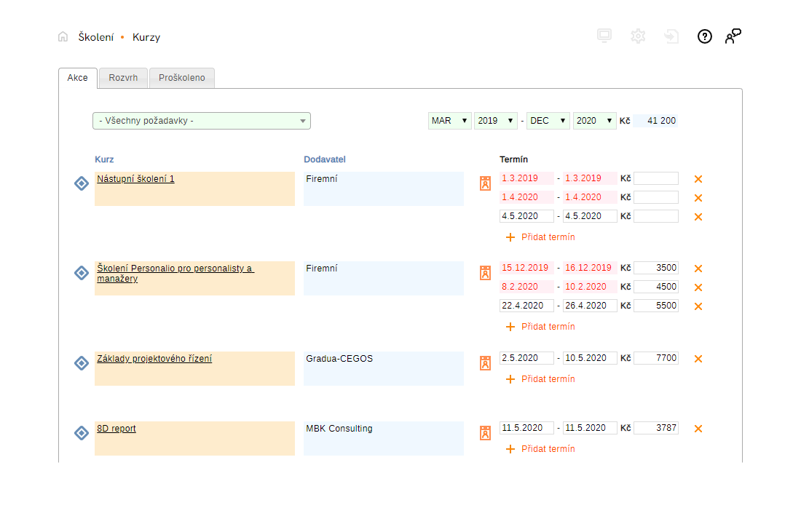Open the Základy projektového řízení course link
The height and width of the screenshot is (524, 801).
(x=154, y=359)
